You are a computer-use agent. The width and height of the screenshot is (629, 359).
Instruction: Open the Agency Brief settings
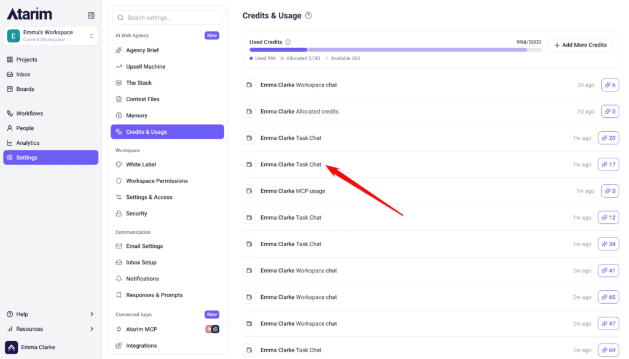(x=143, y=50)
